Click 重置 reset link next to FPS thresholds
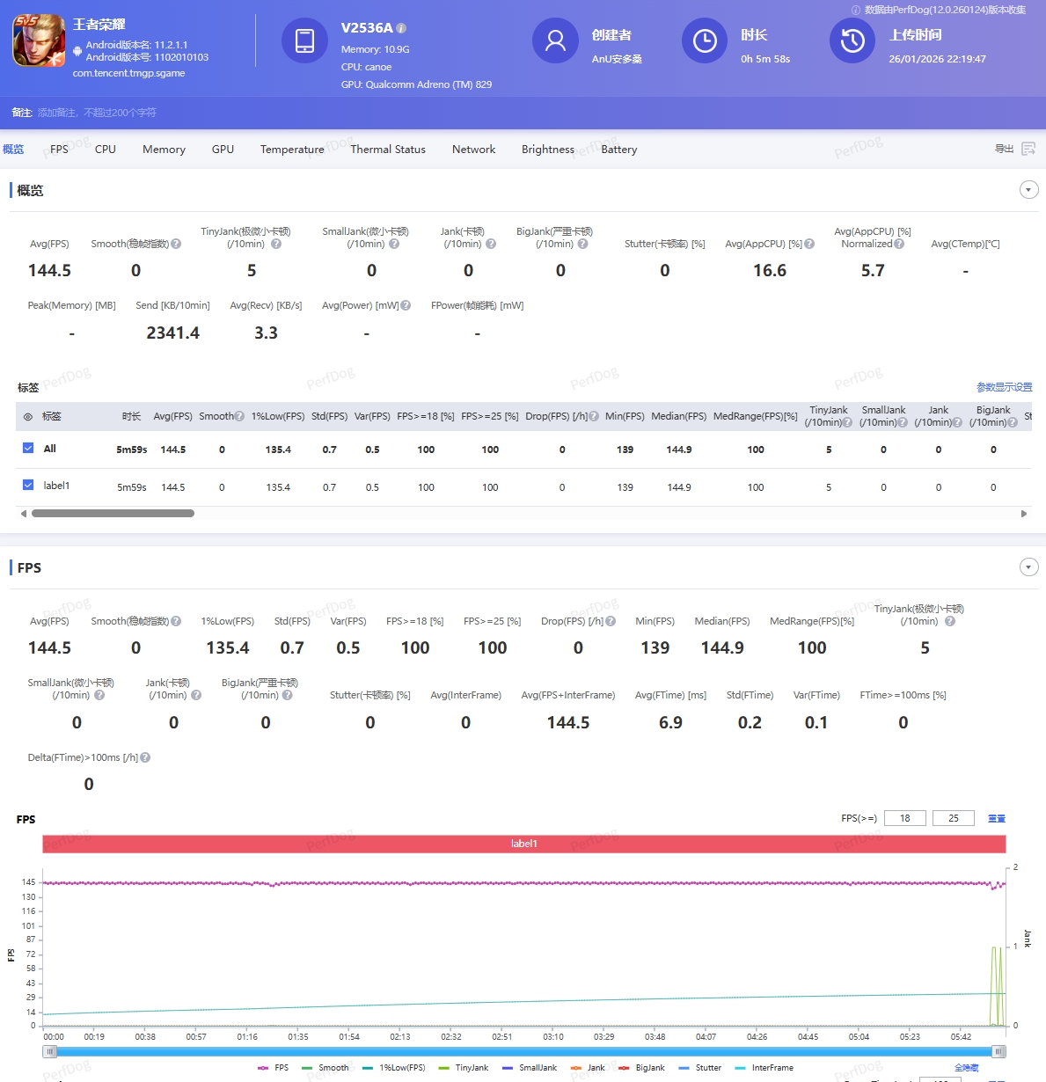1046x1082 pixels. click(997, 818)
